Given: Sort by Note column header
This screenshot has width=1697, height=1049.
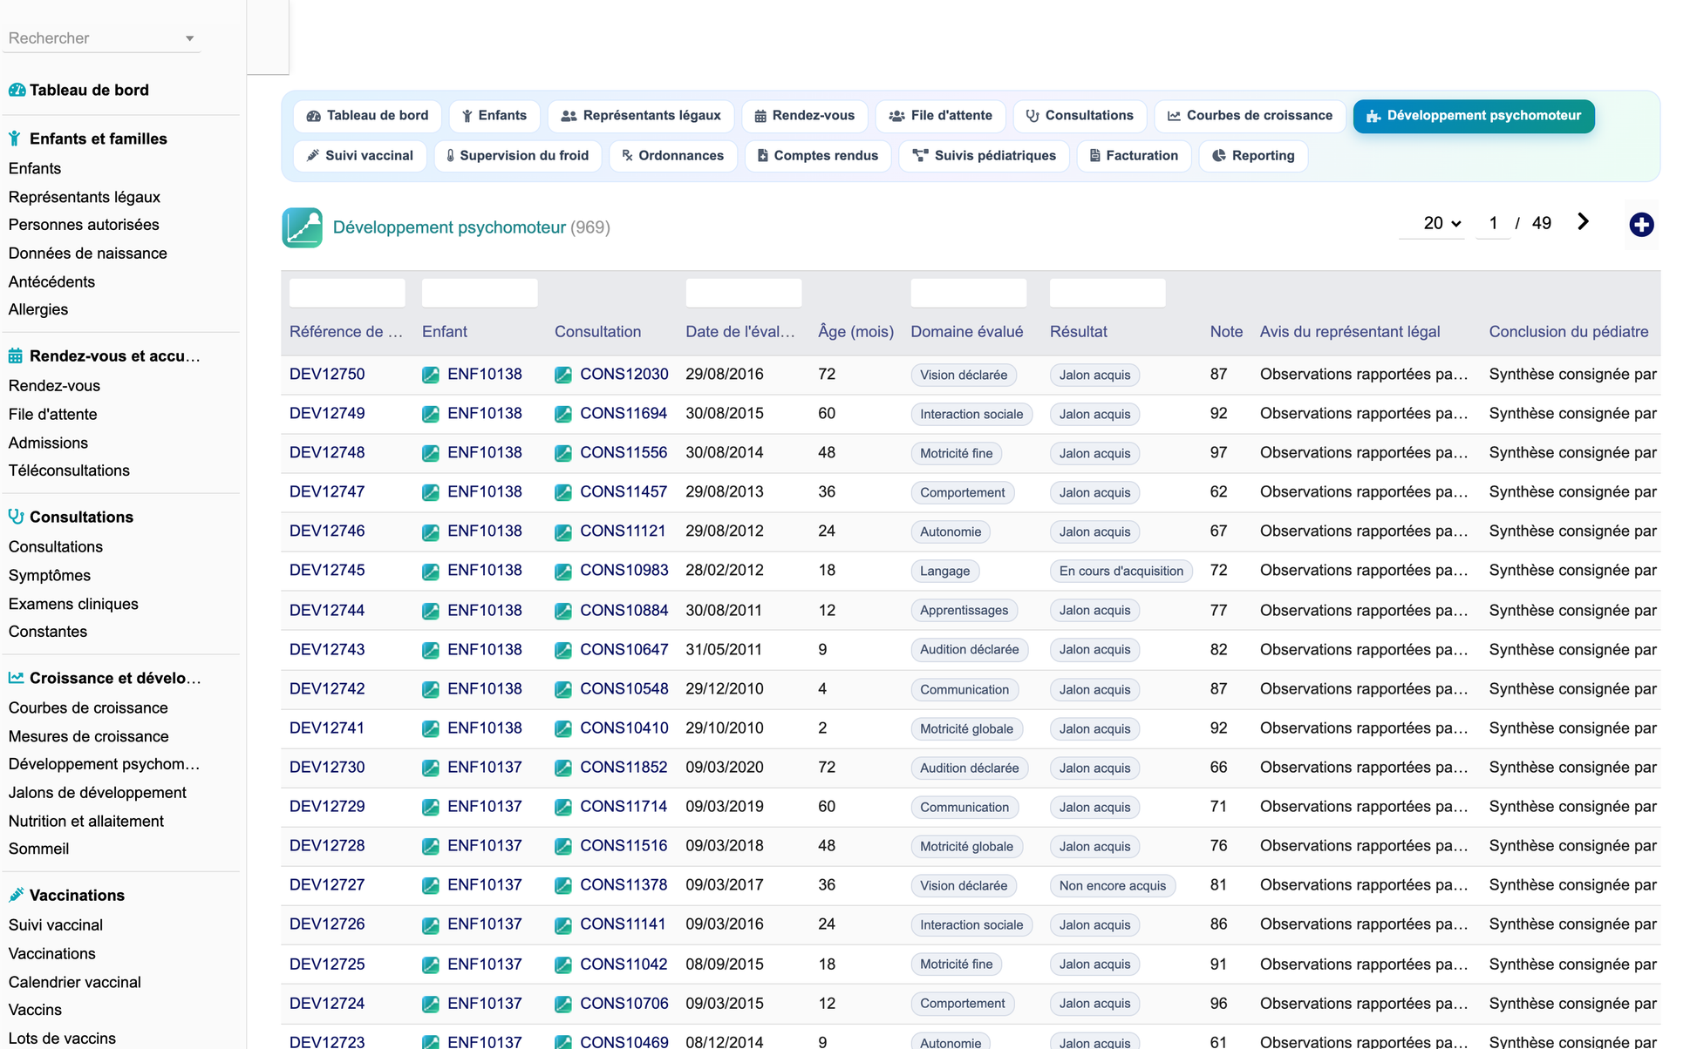Looking at the screenshot, I should pyautogui.click(x=1226, y=332).
